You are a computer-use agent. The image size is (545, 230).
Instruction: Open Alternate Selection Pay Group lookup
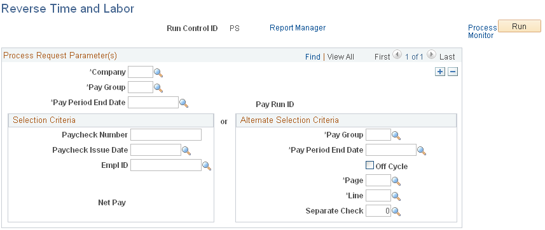tap(396, 136)
